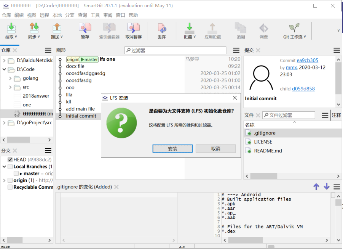Click the Push (推送) toolbar icon

(x=57, y=28)
